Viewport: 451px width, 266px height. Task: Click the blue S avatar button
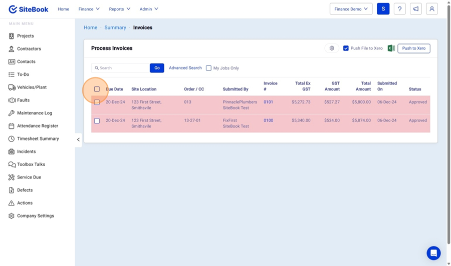coord(383,9)
